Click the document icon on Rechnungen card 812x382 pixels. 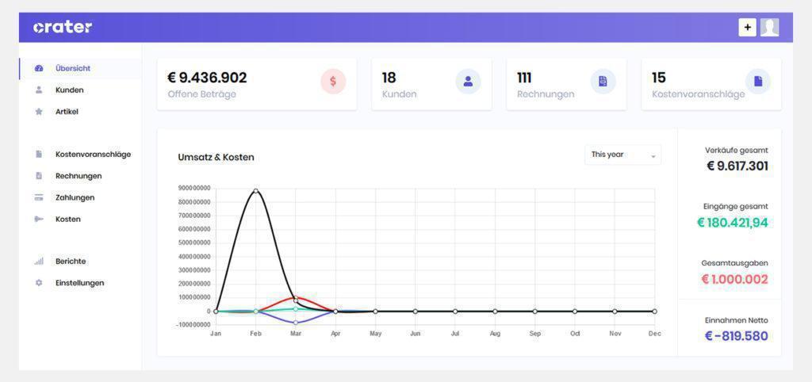coord(603,81)
